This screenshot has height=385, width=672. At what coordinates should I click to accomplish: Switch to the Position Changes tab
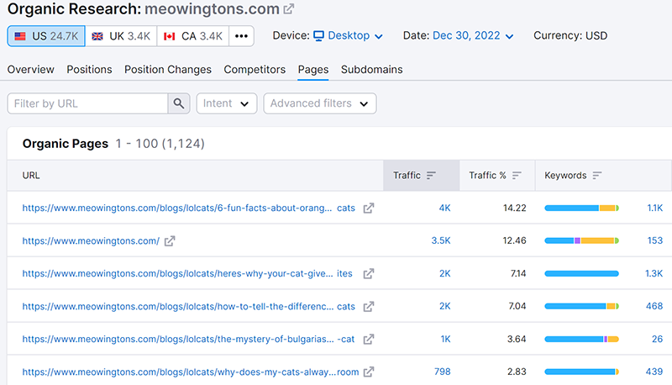click(168, 70)
